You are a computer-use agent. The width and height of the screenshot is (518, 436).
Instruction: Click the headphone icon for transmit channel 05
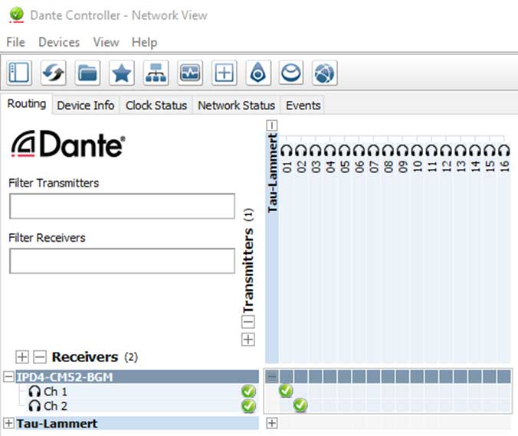click(x=345, y=151)
